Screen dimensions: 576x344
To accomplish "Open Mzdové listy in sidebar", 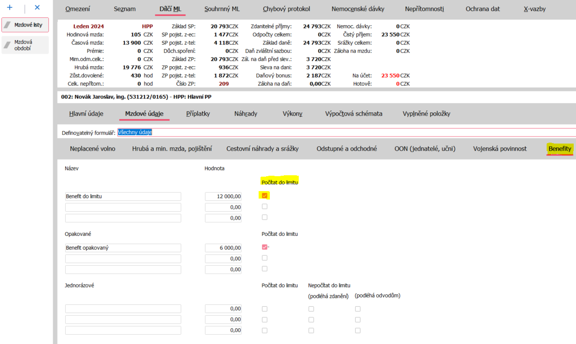I will pos(25,25).
